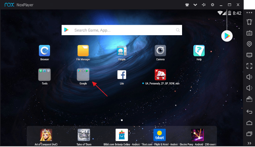Open the Camera app
Viewport: 255px width, 147px height.
click(160, 51)
